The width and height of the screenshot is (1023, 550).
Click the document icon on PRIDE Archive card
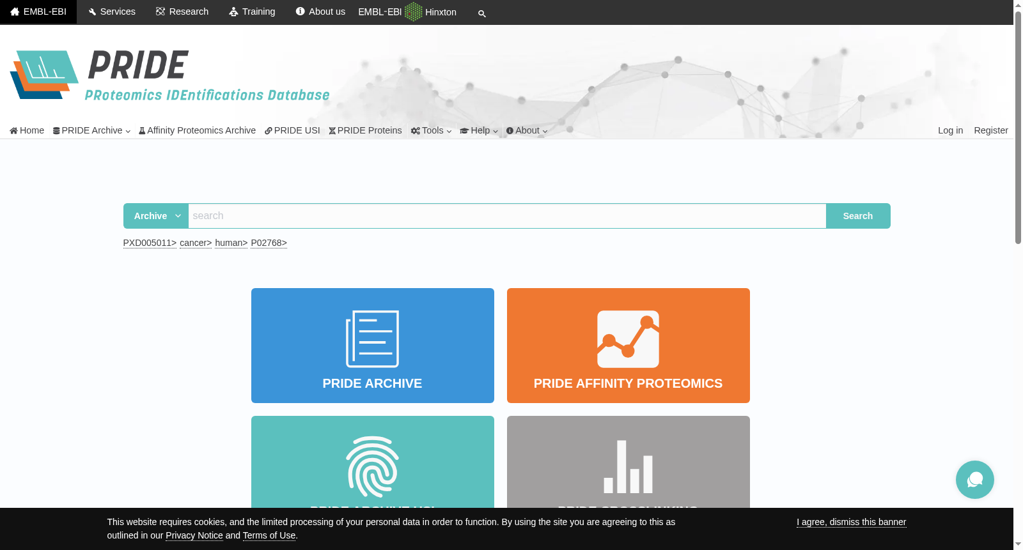coord(372,339)
